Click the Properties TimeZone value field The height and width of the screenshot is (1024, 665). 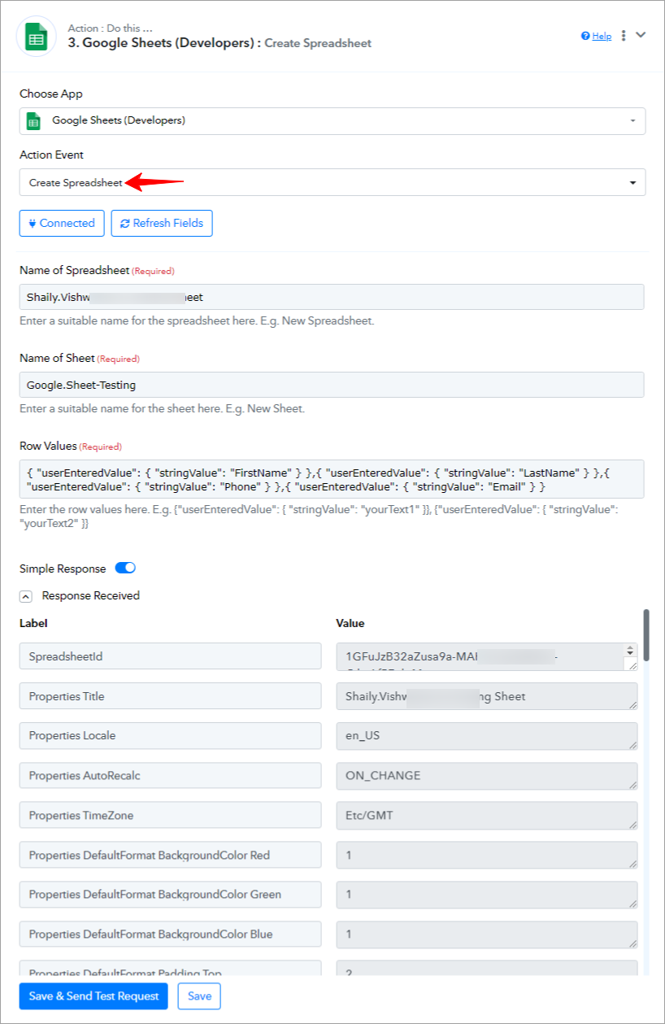pyautogui.click(x=487, y=815)
